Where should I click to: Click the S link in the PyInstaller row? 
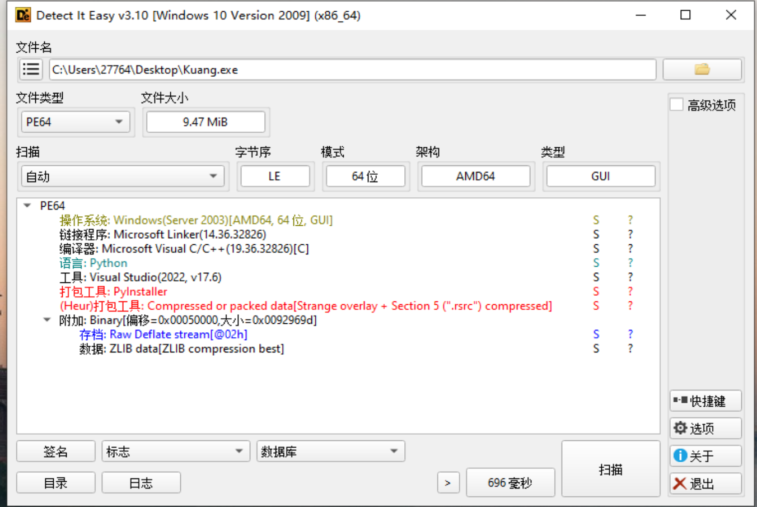pyautogui.click(x=596, y=291)
